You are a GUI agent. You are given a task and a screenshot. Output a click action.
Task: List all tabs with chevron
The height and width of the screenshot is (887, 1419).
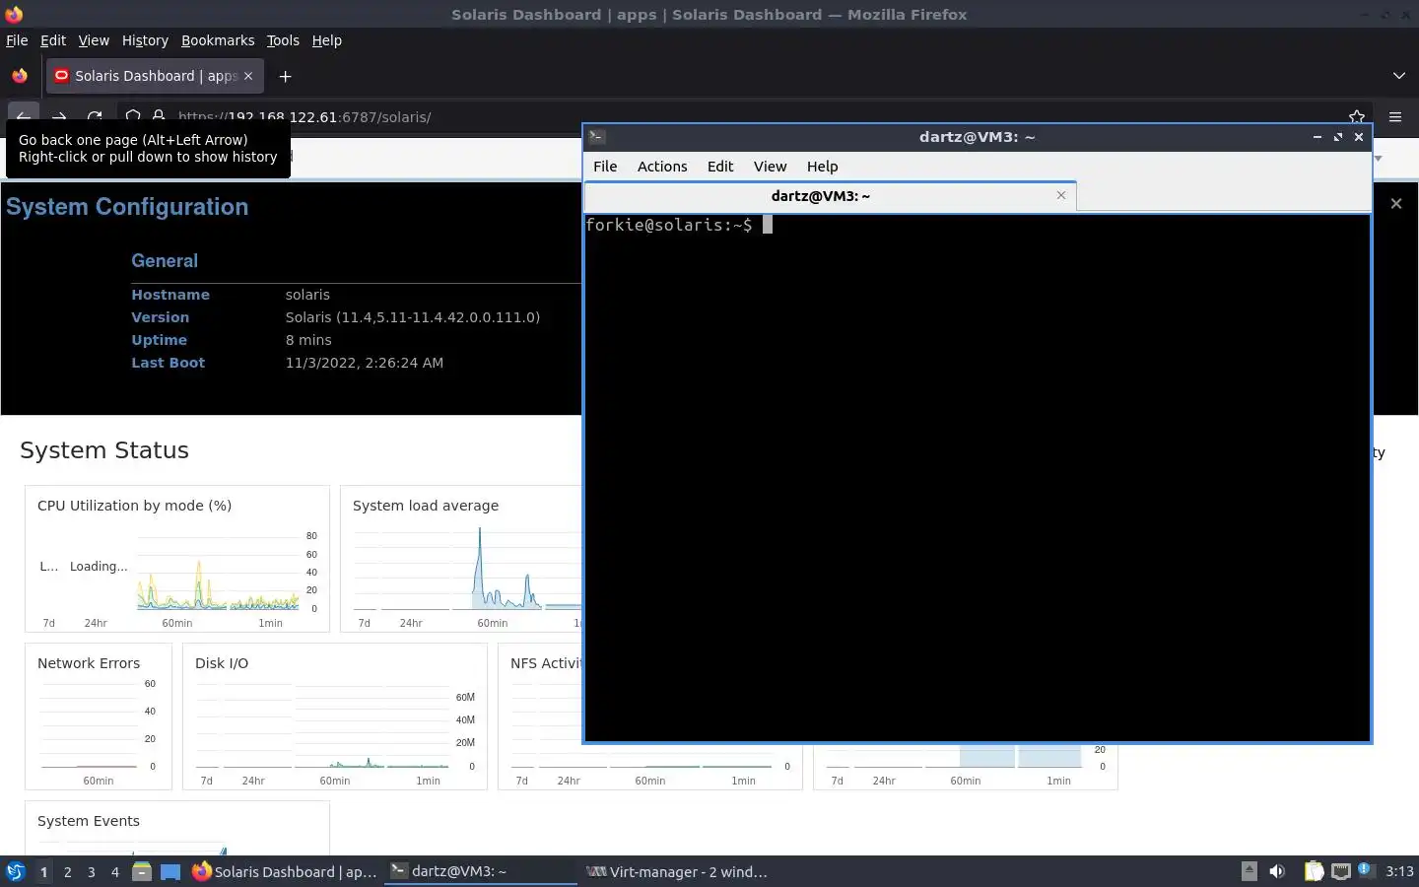coord(1399,76)
